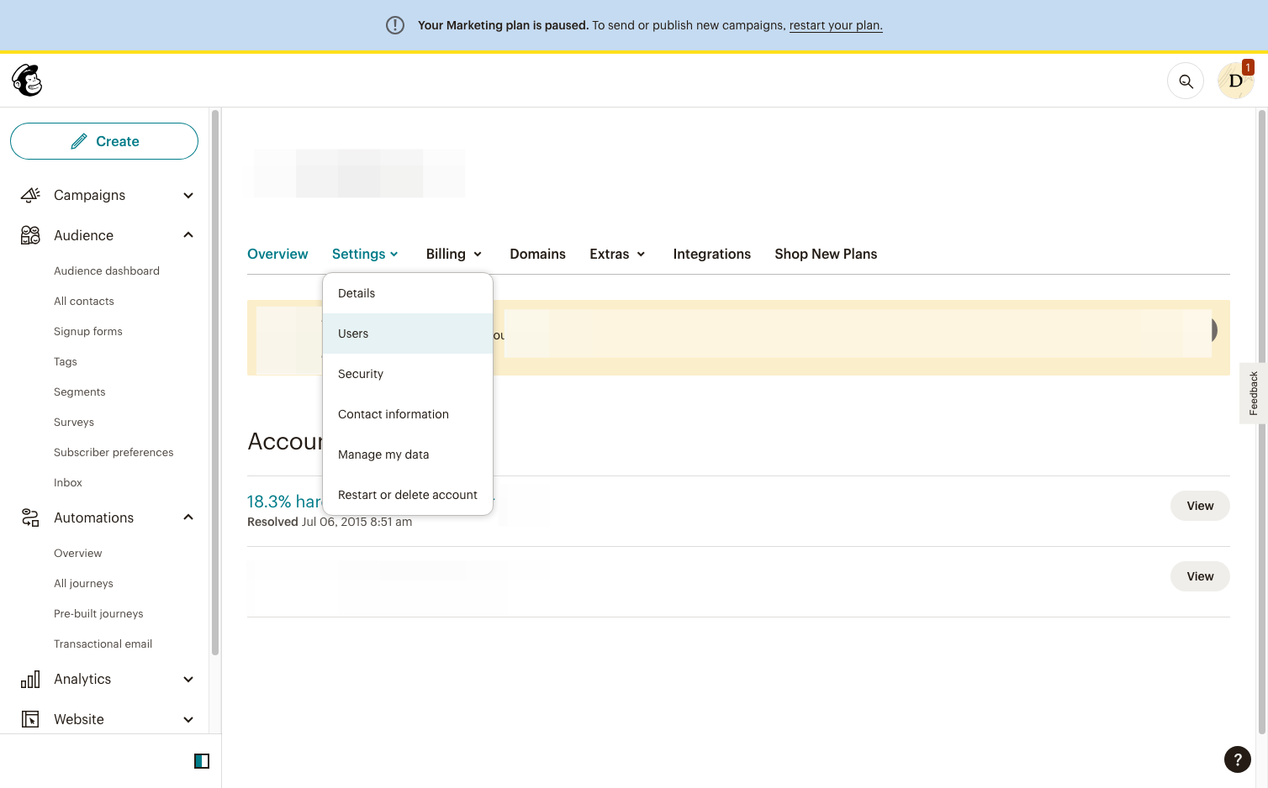Screen dimensions: 1268x788
Task: Click the Automations journey icon
Action: [30, 517]
